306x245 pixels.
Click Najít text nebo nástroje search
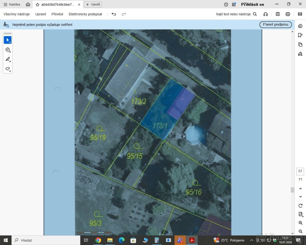point(236,14)
